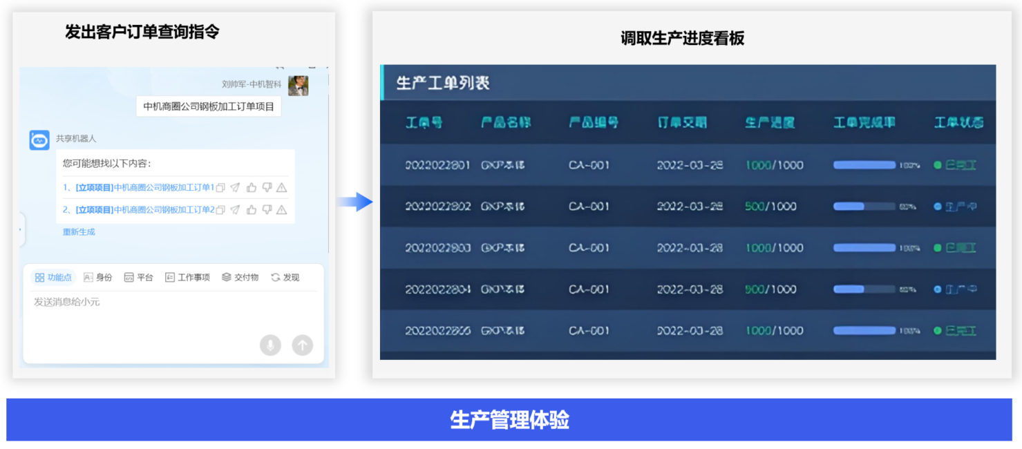Click the warning icon on order result 2
Viewport: 1022px width, 449px height.
[x=281, y=210]
